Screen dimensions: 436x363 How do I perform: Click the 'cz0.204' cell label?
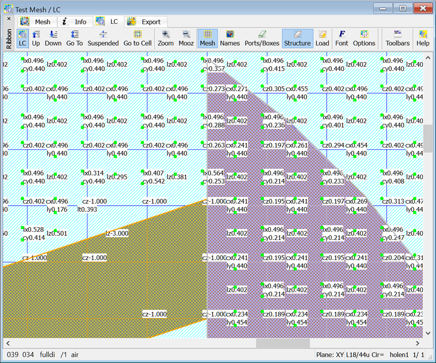point(393,257)
